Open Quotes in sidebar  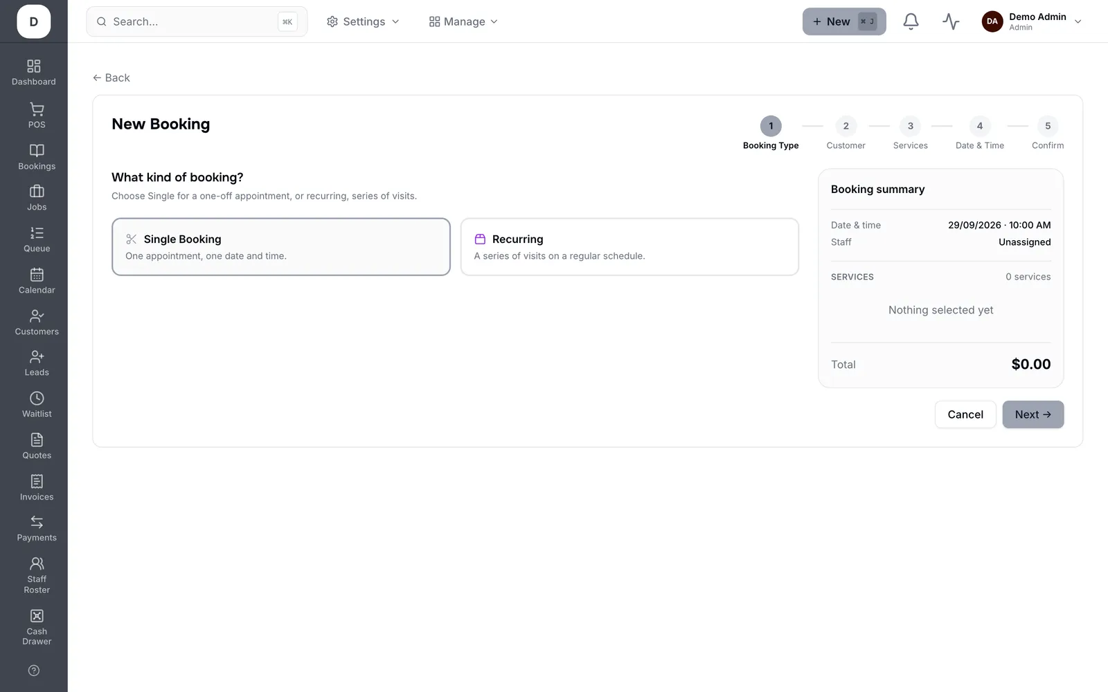click(x=37, y=446)
